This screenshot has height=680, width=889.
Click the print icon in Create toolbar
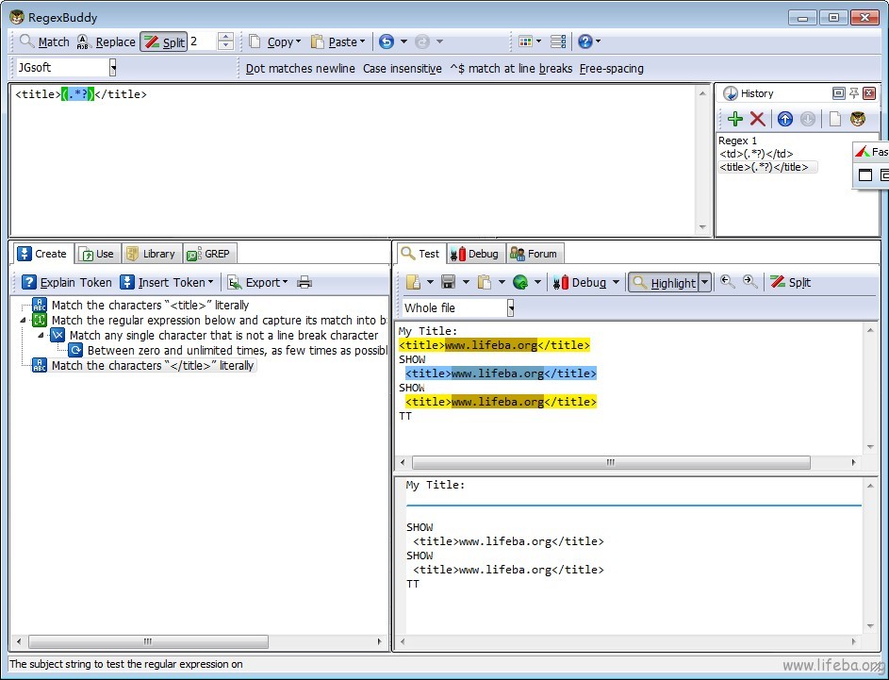click(305, 282)
